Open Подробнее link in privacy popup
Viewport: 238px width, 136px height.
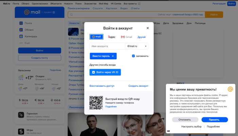pos(213,127)
